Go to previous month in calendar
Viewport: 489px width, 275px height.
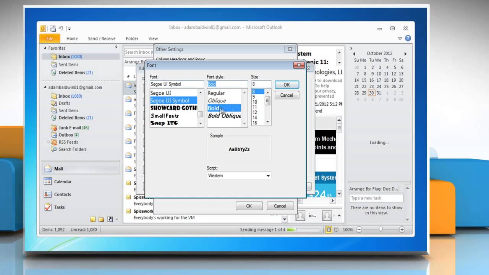[x=354, y=54]
